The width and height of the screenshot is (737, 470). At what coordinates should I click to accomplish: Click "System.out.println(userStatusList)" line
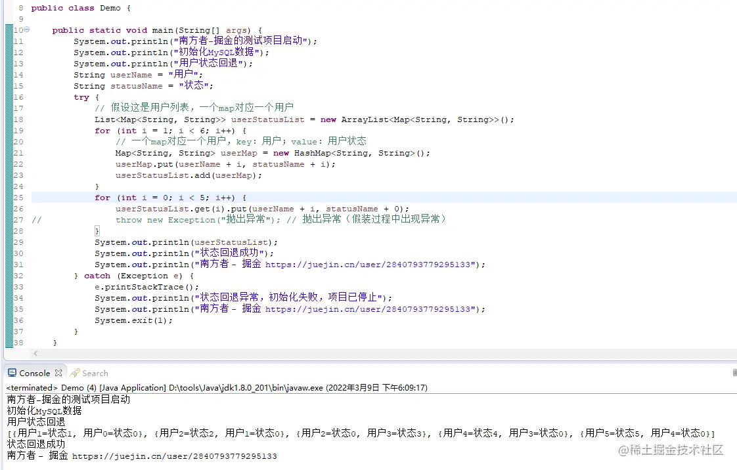pos(186,242)
